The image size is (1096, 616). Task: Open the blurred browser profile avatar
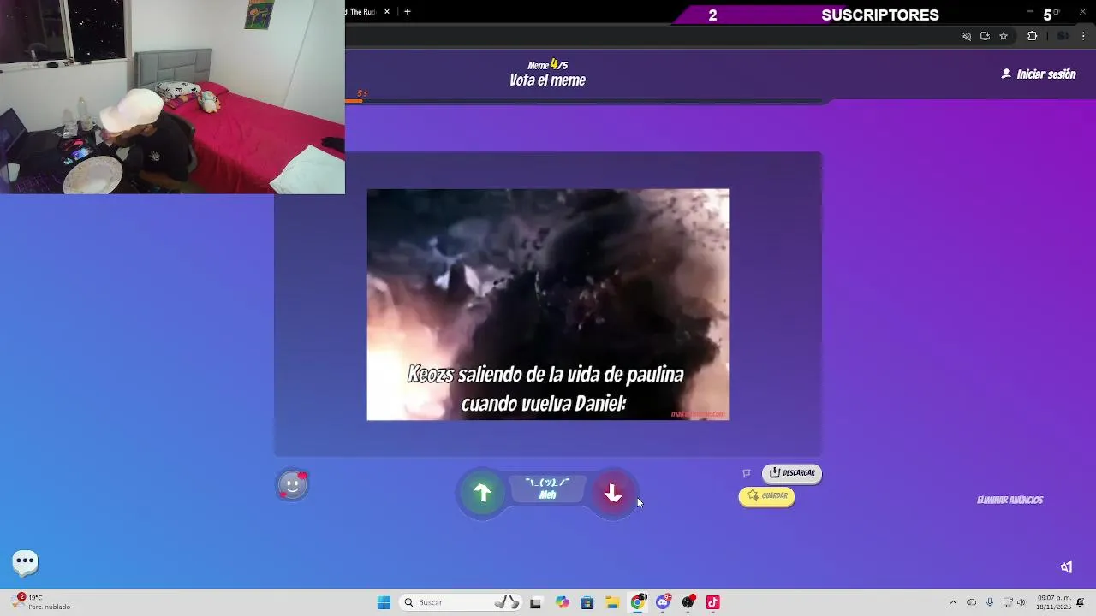[1063, 36]
